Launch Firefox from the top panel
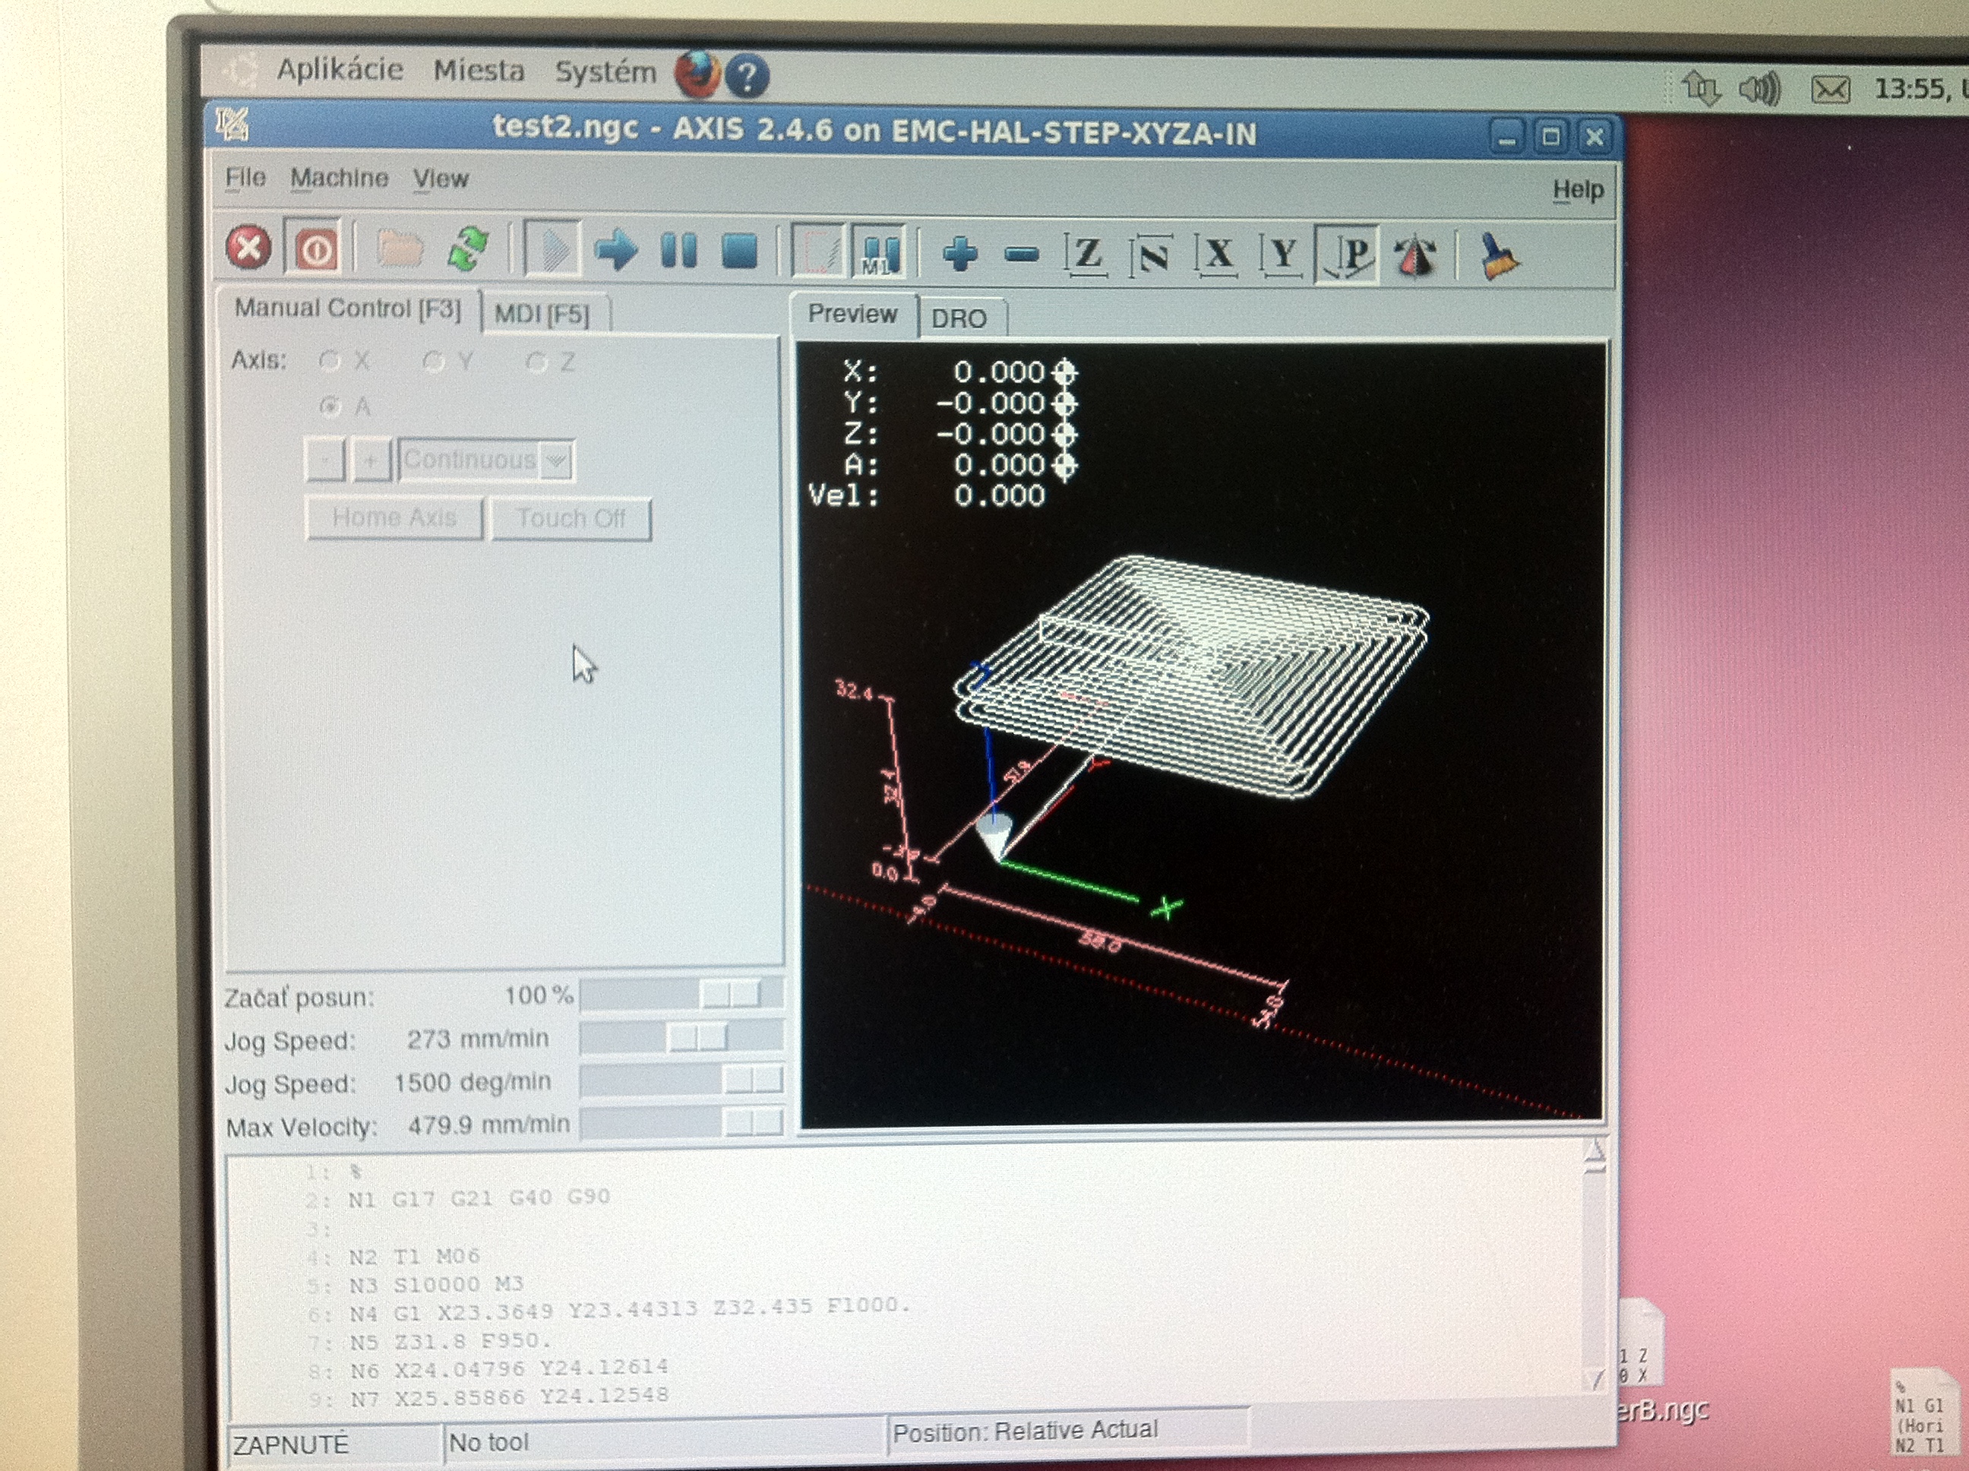Viewport: 1969px width, 1471px height. (697, 74)
